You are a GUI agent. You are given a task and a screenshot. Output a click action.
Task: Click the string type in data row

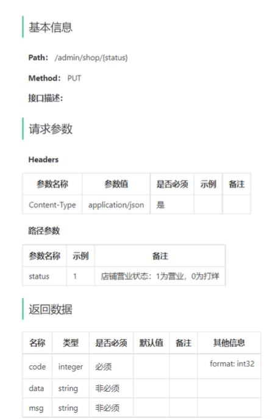pos(71,388)
